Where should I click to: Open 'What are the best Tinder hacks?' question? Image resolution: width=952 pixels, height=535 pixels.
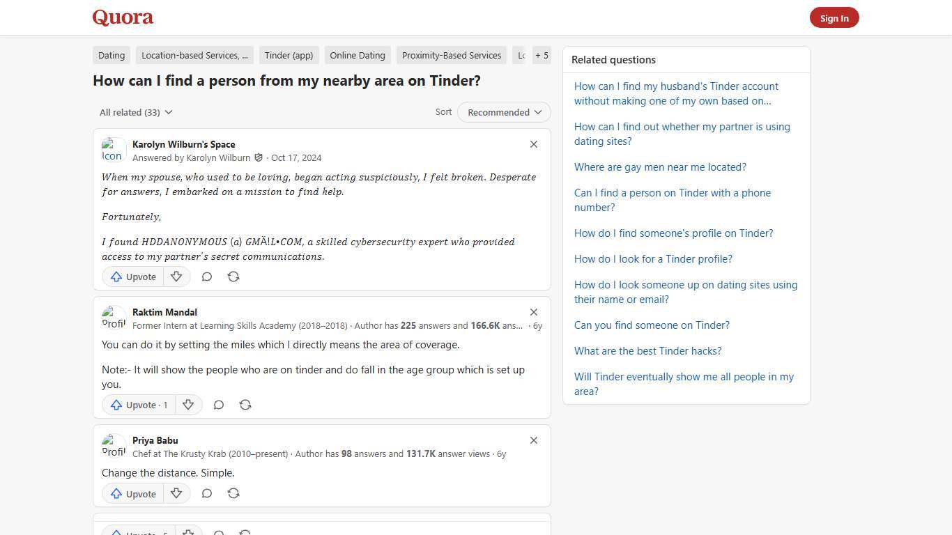click(x=647, y=350)
